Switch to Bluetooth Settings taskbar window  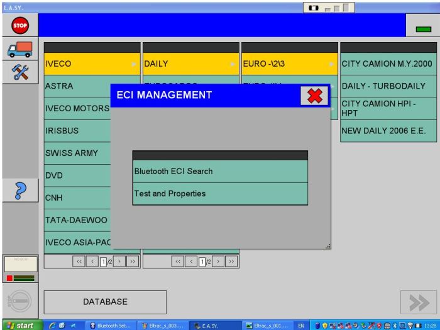tap(111, 326)
